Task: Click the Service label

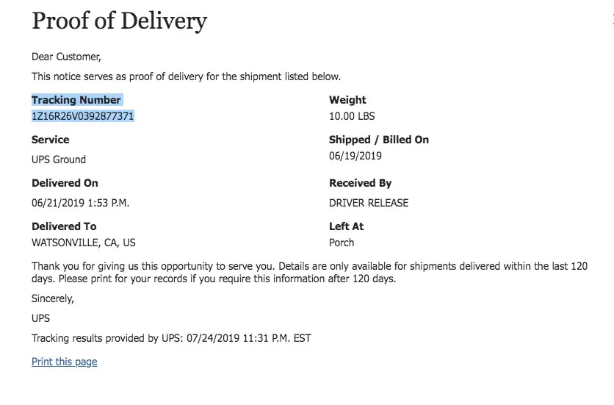Action: [x=51, y=140]
